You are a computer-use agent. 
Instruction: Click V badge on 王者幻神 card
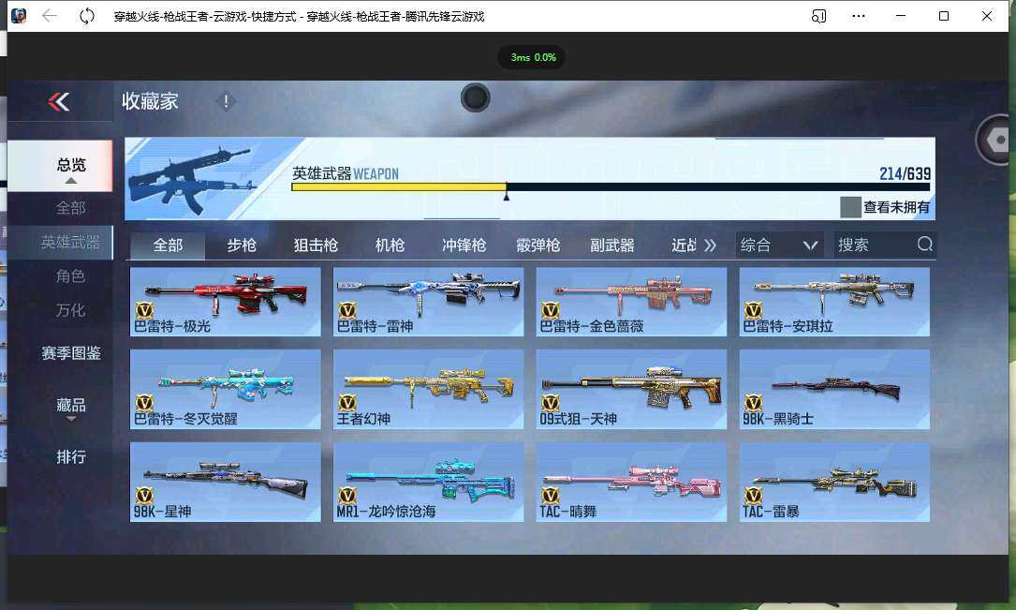tap(347, 403)
